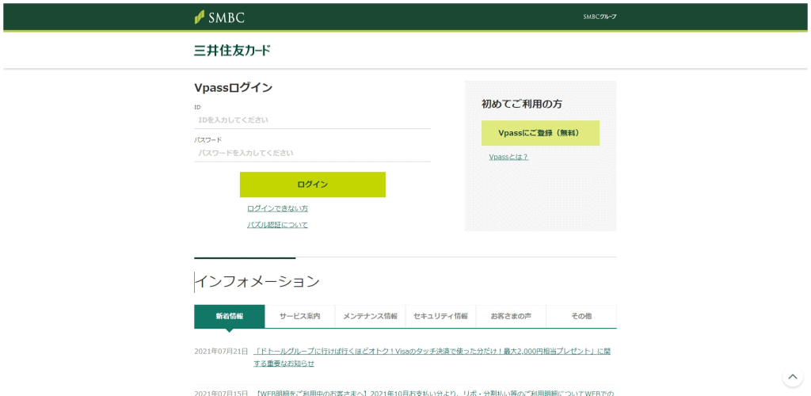The image size is (811, 396).
Task: Select the 新着情報 tab
Action: coord(229,316)
